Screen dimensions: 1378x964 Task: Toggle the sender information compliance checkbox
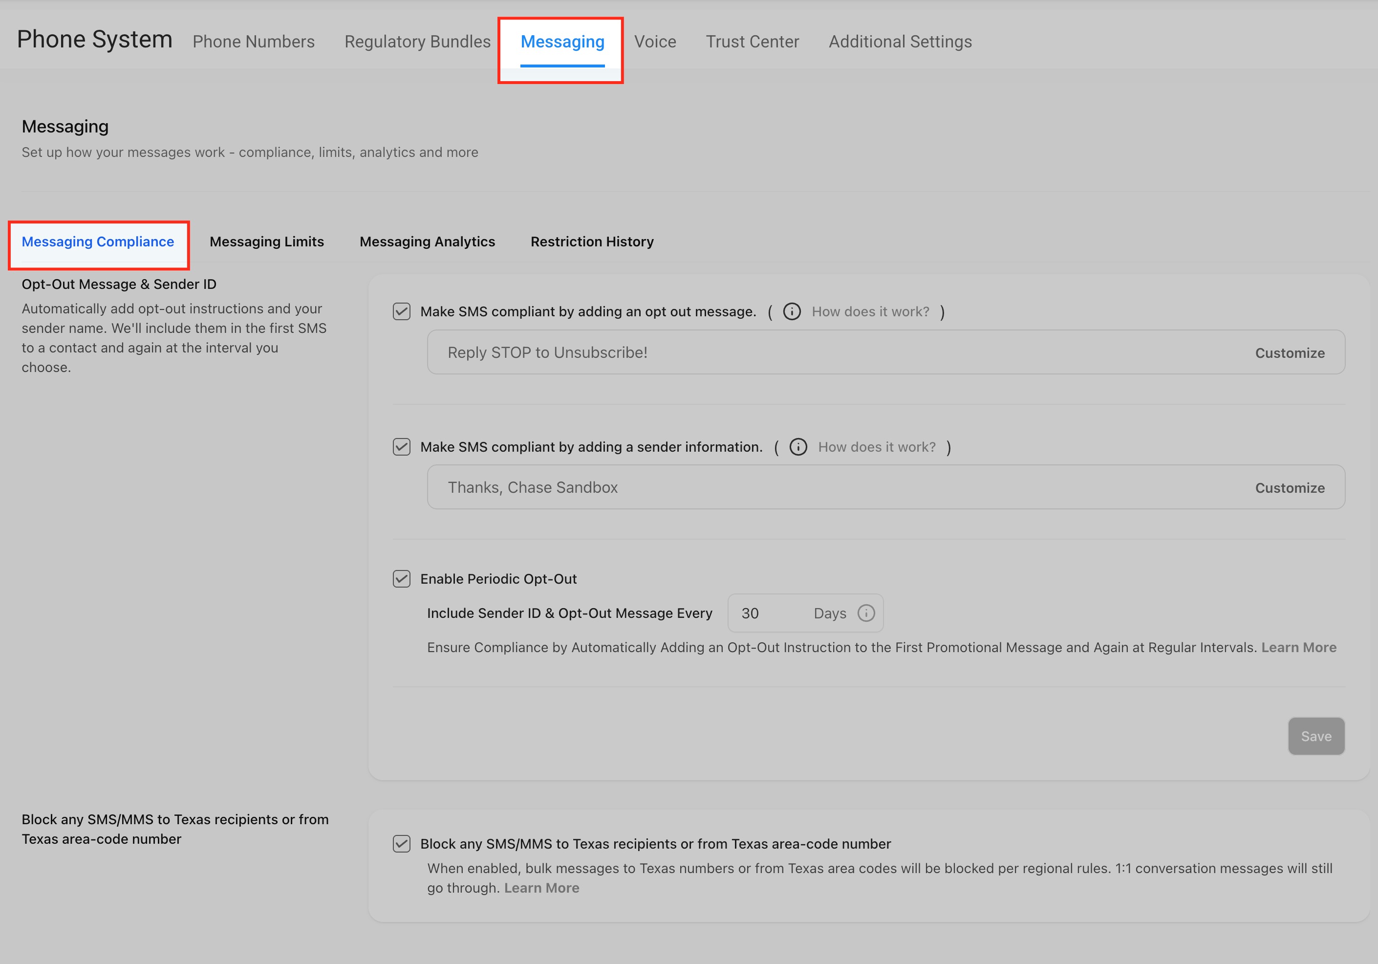[402, 447]
